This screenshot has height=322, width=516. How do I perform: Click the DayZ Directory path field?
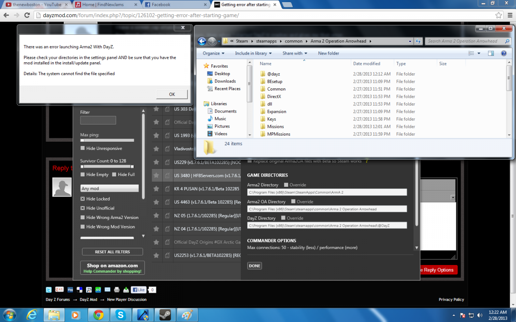327,225
